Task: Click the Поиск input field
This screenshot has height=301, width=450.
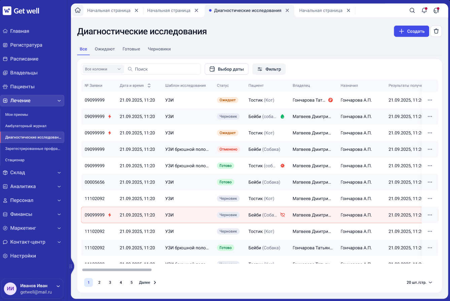Action: pyautogui.click(x=163, y=69)
